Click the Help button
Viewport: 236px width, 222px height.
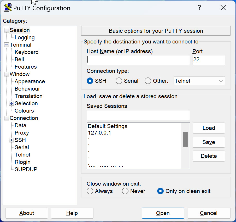click(72, 213)
